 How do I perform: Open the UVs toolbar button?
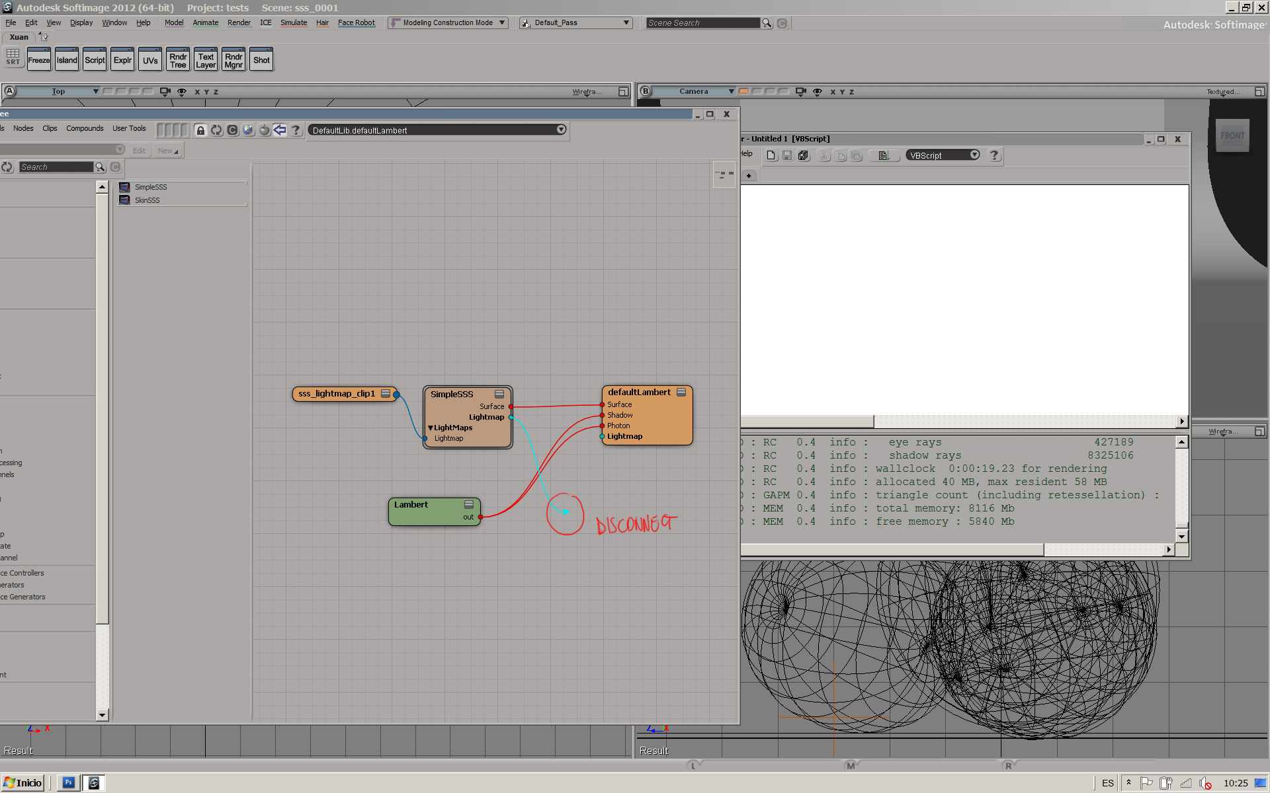click(150, 60)
